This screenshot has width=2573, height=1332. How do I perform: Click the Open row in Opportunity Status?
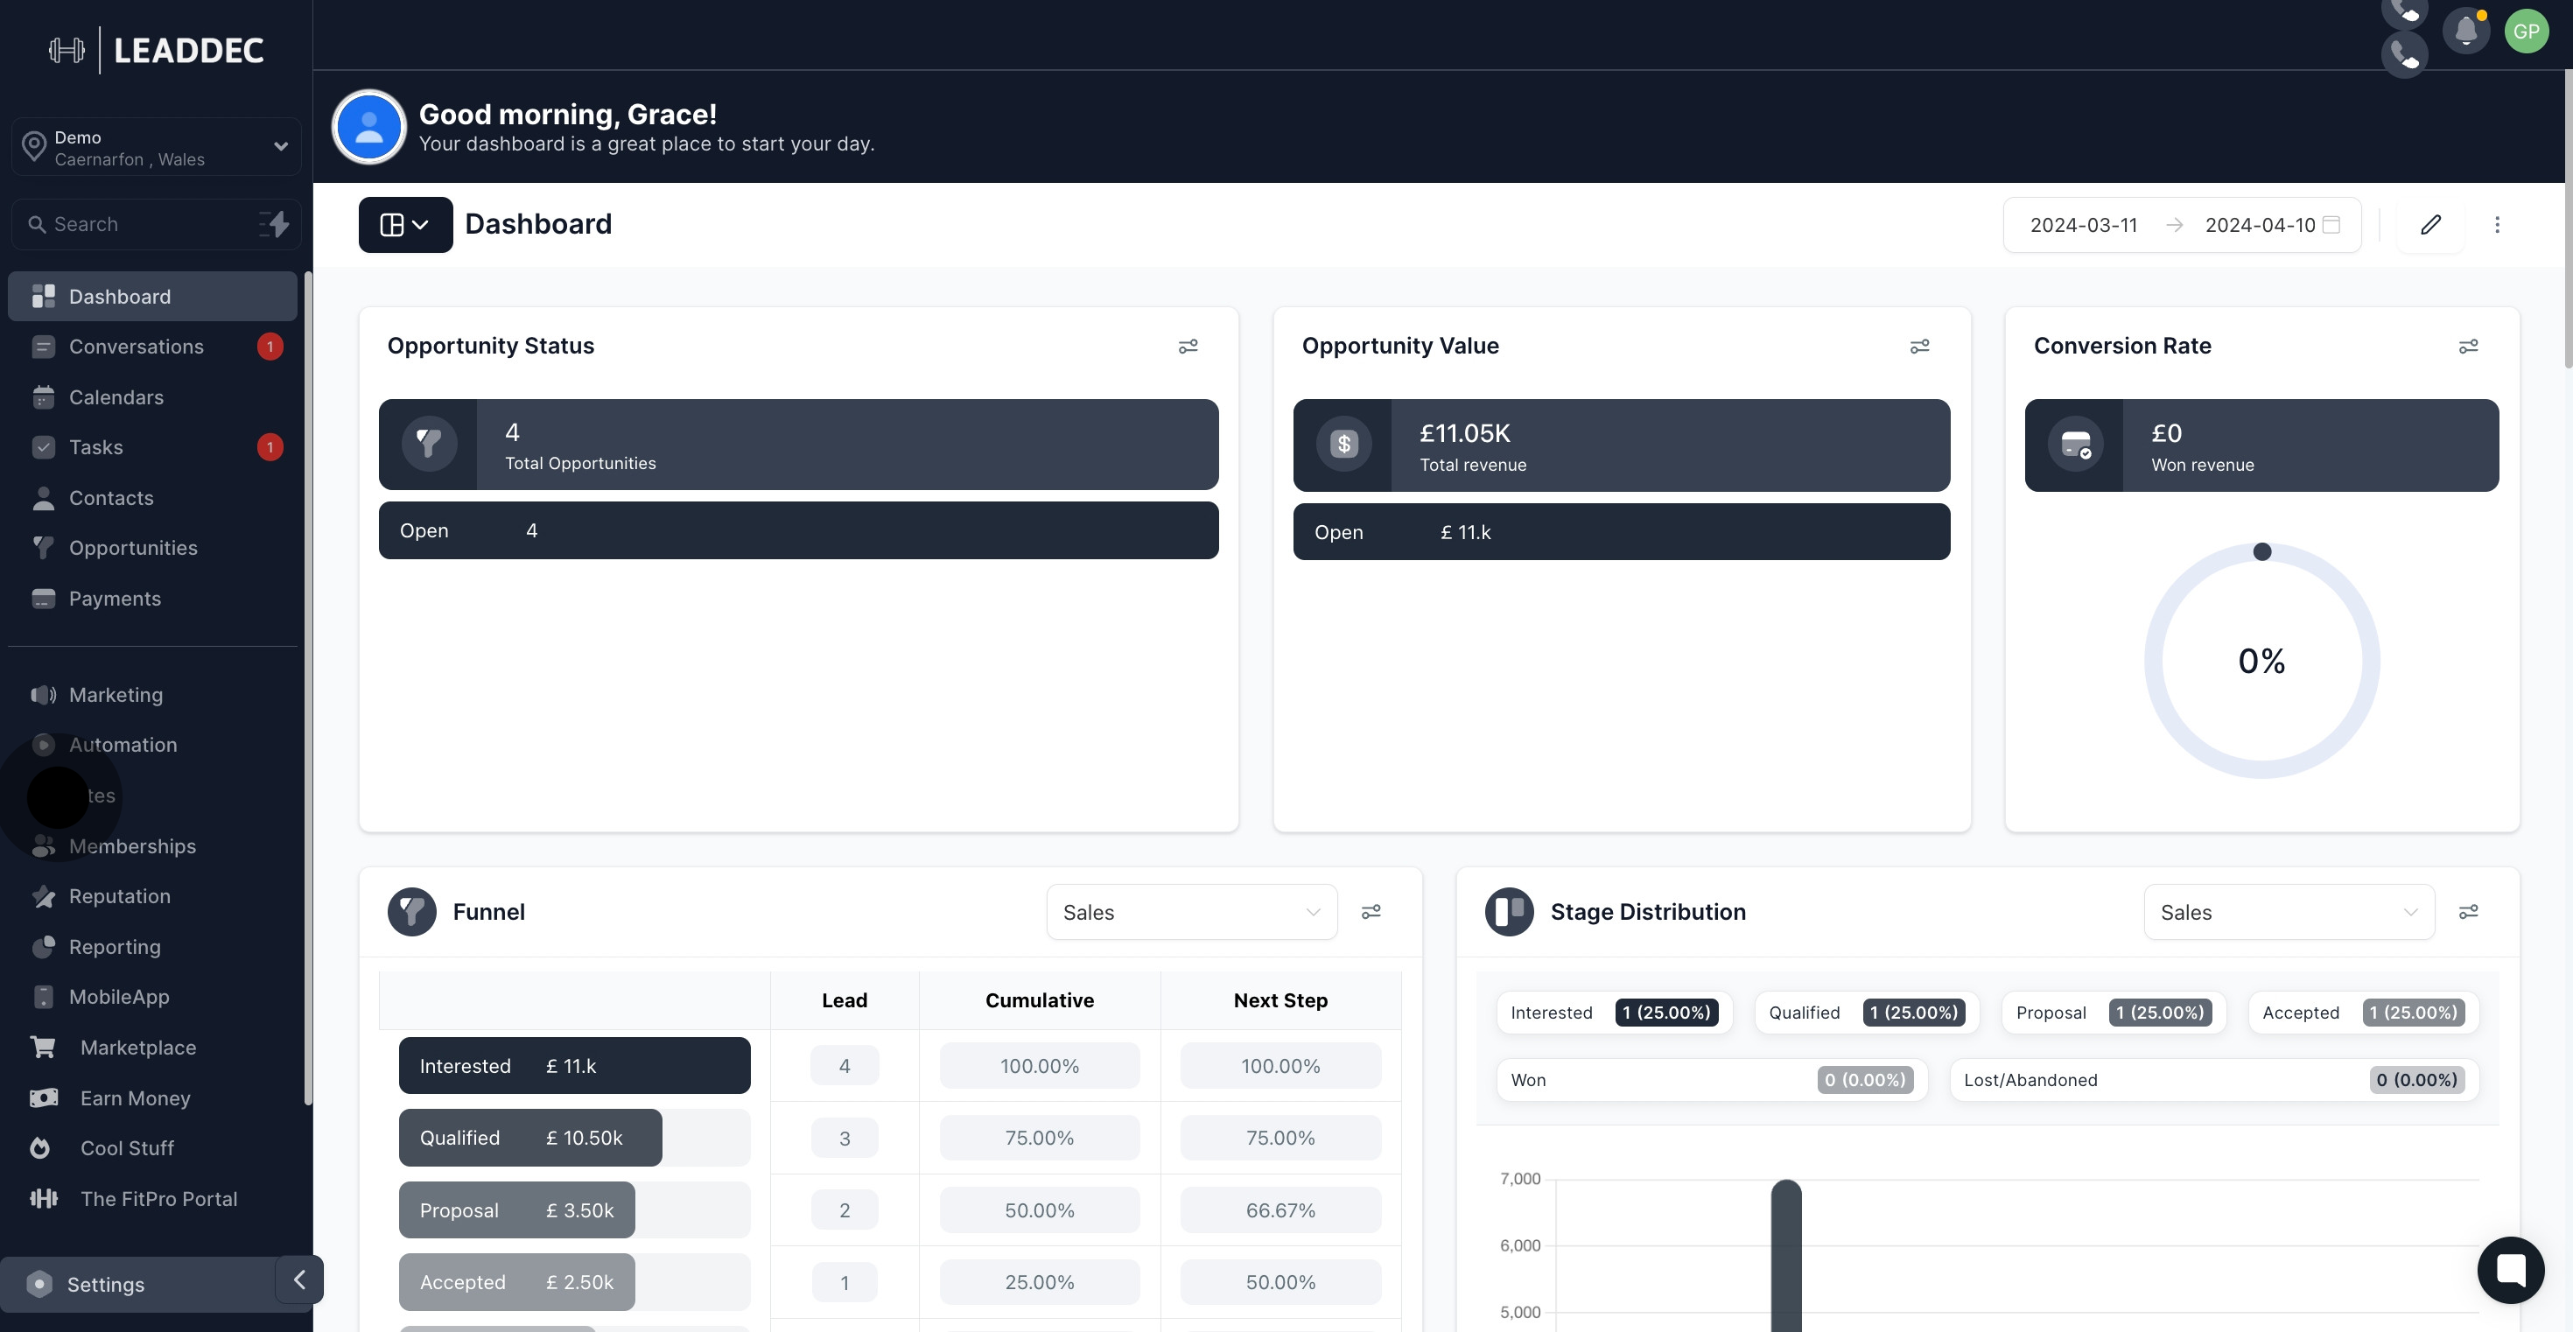coord(798,530)
